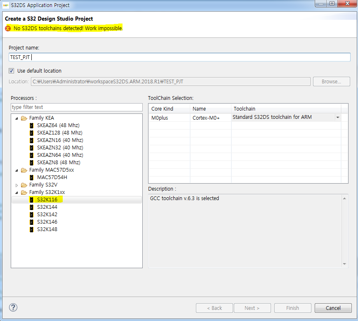
Task: Select the S32K148 processor
Action: tap(47, 229)
